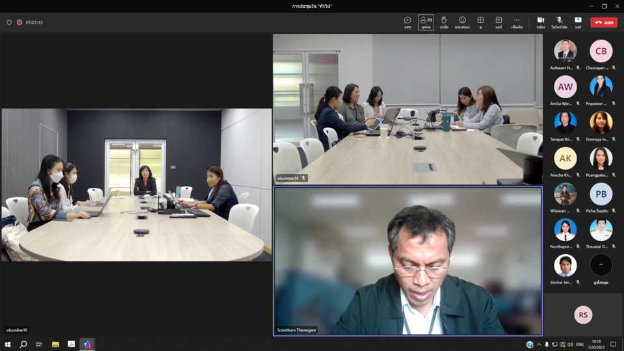
Task: Open the meeting chat panel
Action: click(408, 22)
